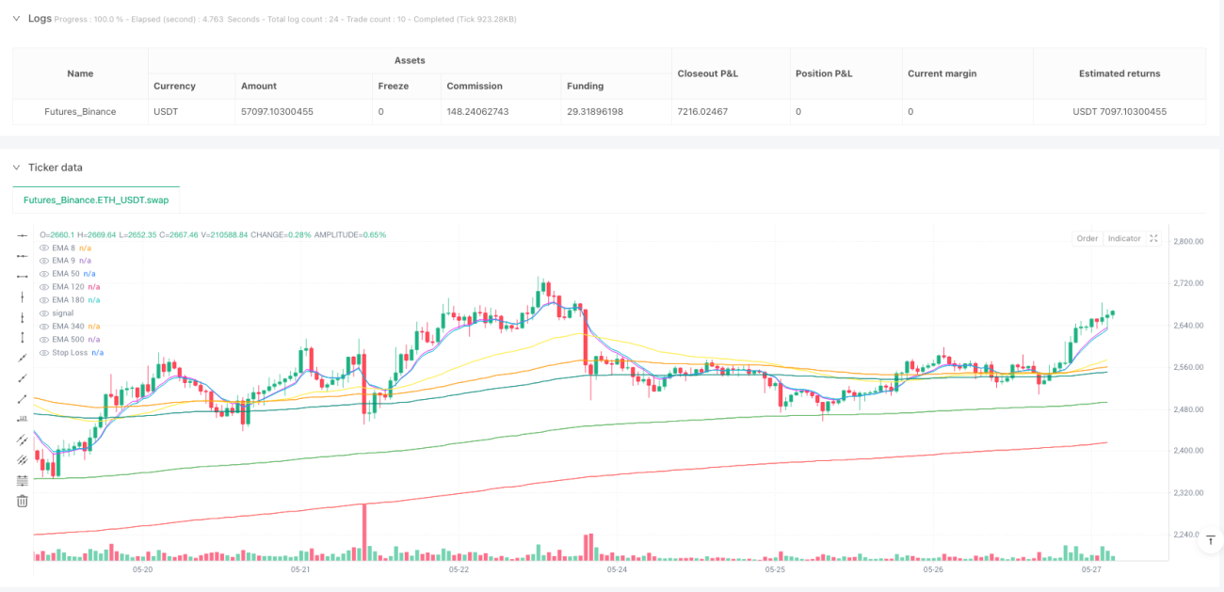Toggle visibility of EMA 8 indicator

pos(43,247)
